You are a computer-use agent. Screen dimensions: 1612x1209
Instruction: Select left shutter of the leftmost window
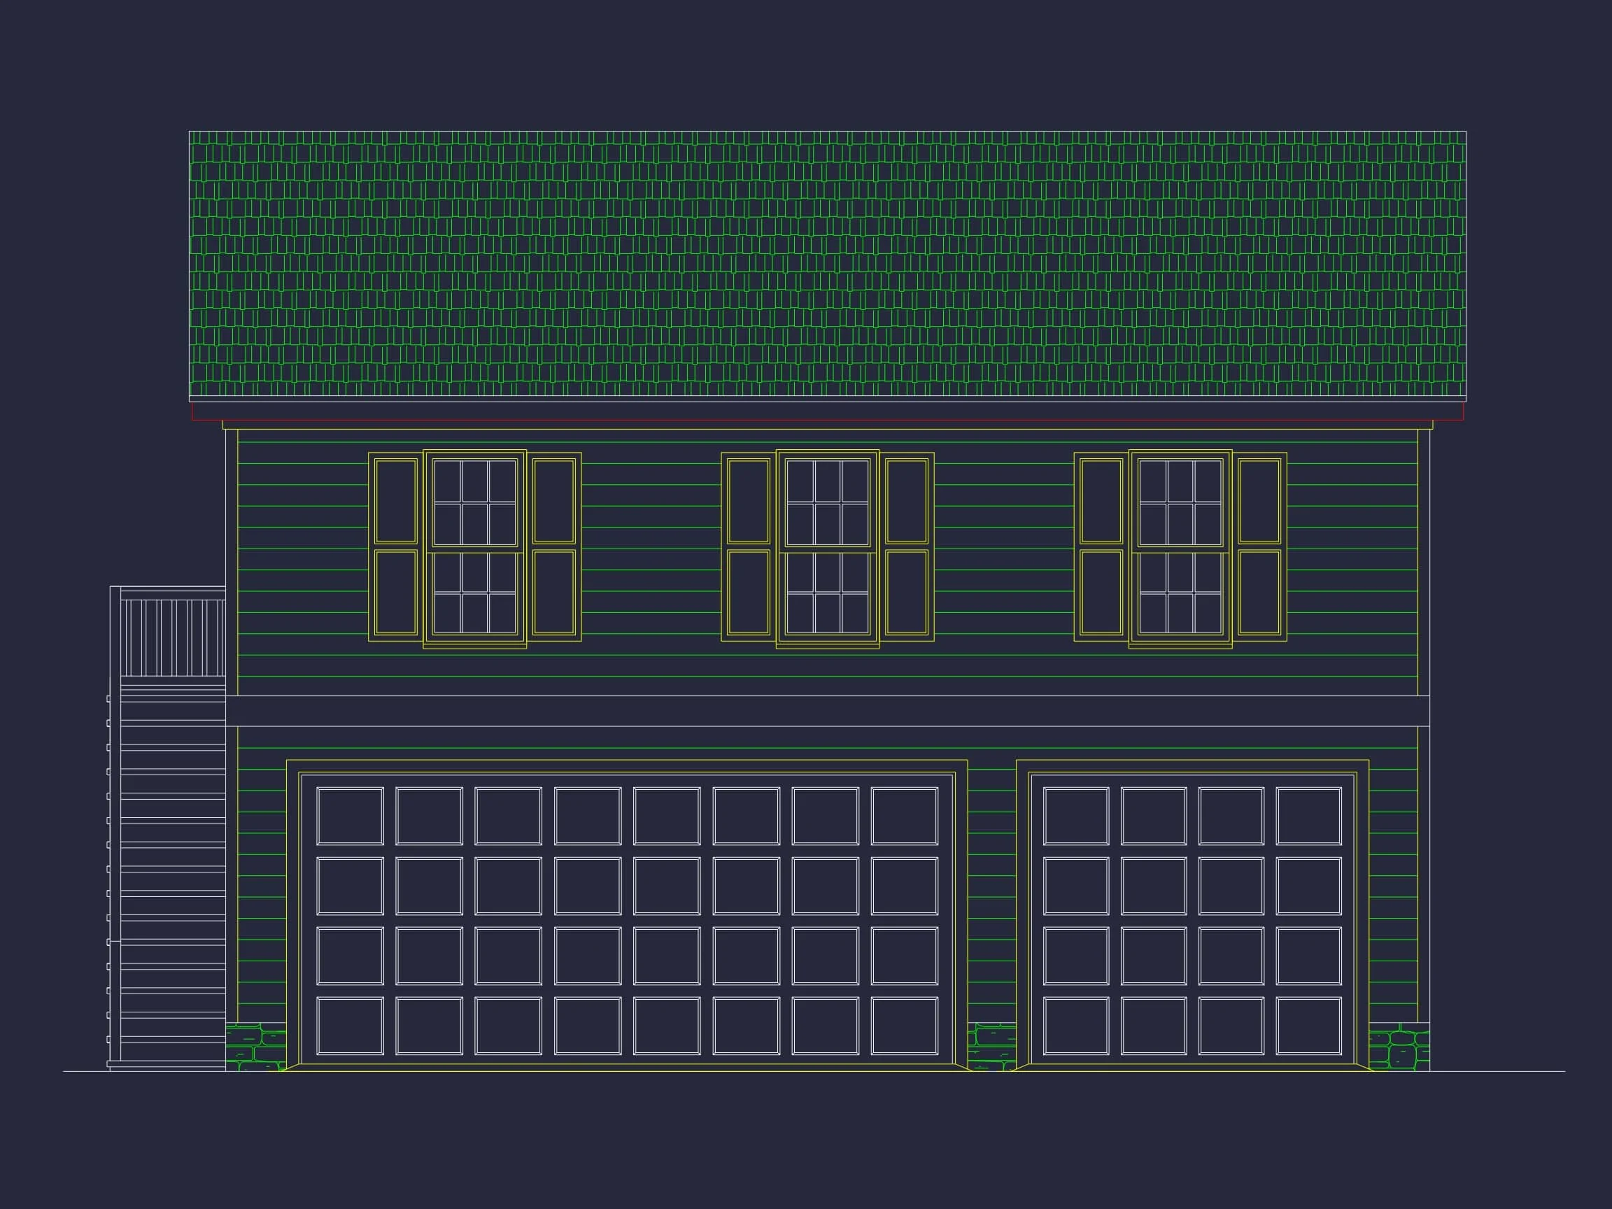tap(396, 546)
